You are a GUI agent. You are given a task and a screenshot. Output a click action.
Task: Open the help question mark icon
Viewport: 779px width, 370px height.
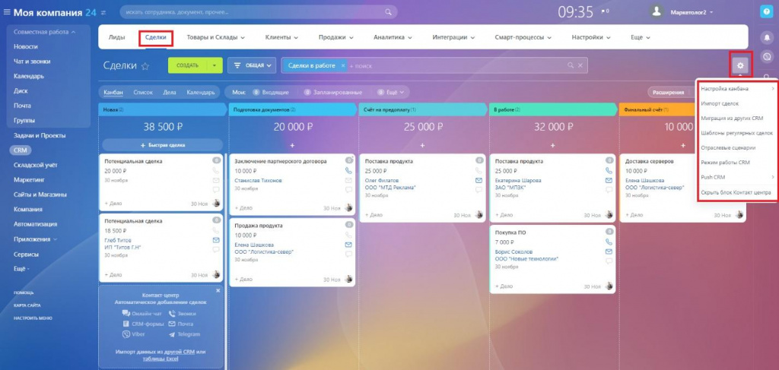click(x=767, y=12)
